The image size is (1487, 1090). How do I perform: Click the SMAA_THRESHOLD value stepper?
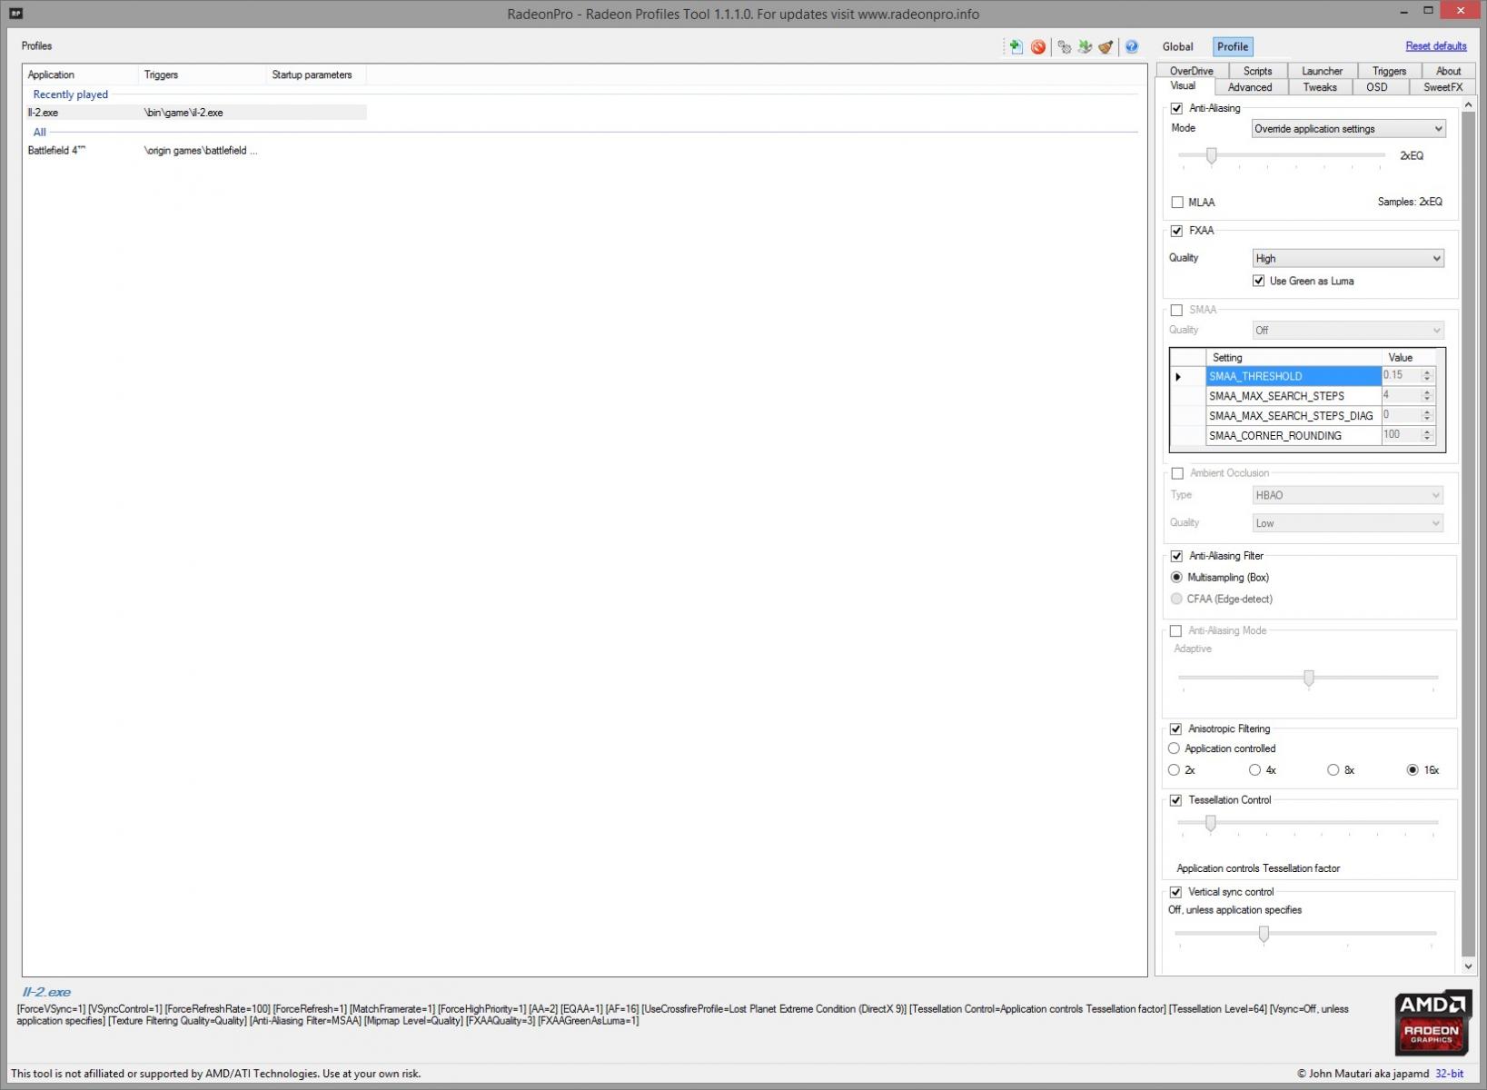1427,376
